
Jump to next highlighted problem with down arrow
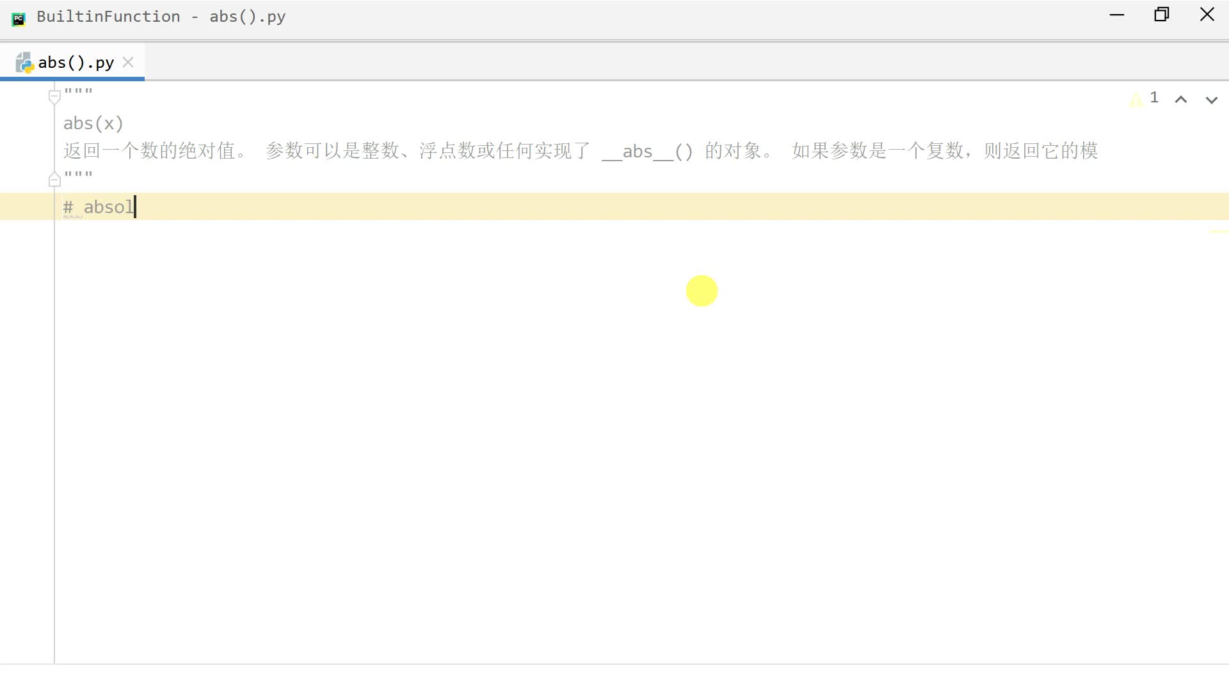tap(1211, 99)
